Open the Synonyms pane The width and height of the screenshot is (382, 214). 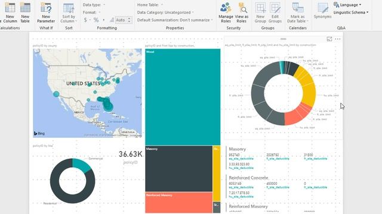click(322, 11)
